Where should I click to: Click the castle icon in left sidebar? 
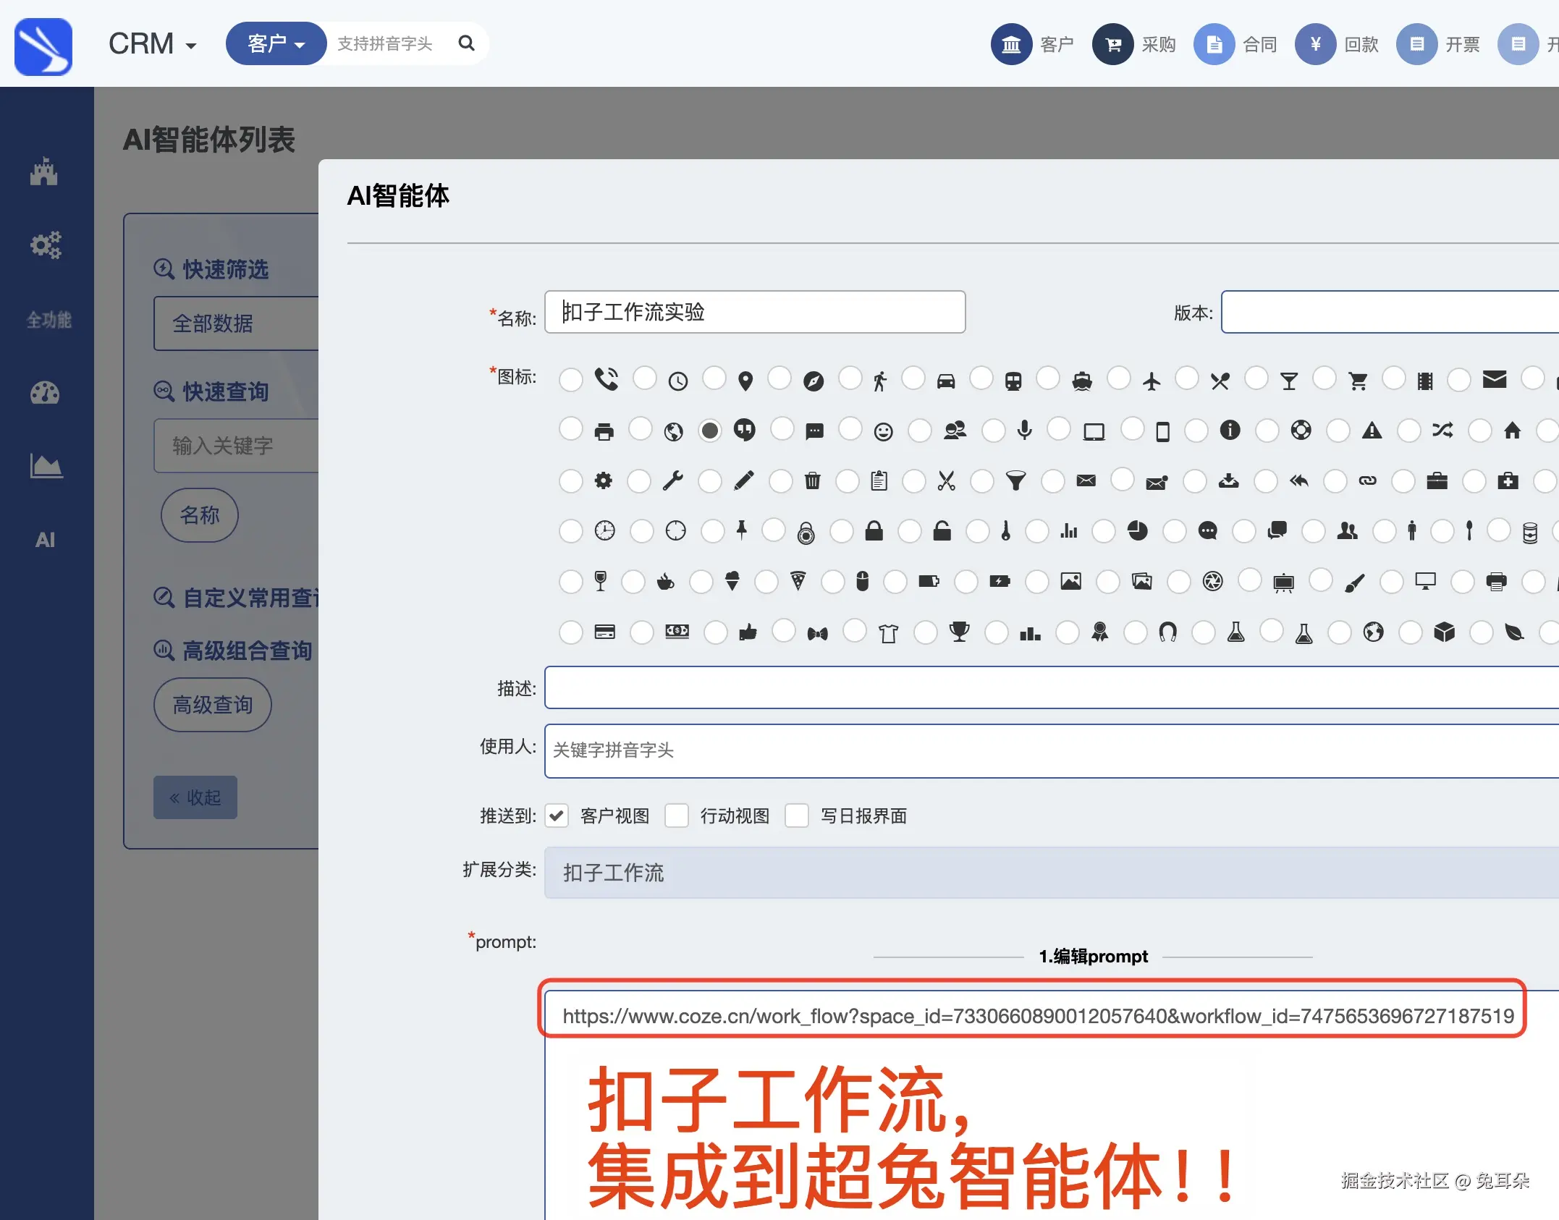coord(44,172)
